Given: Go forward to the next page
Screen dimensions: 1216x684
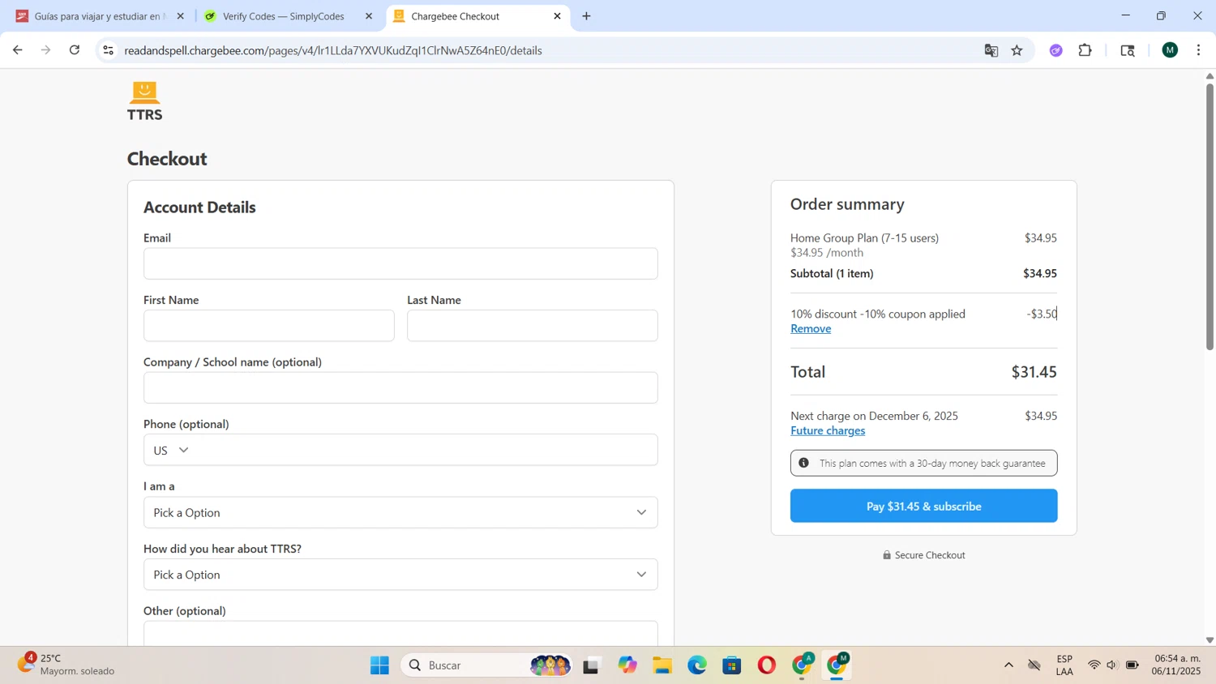Looking at the screenshot, I should coord(46,50).
